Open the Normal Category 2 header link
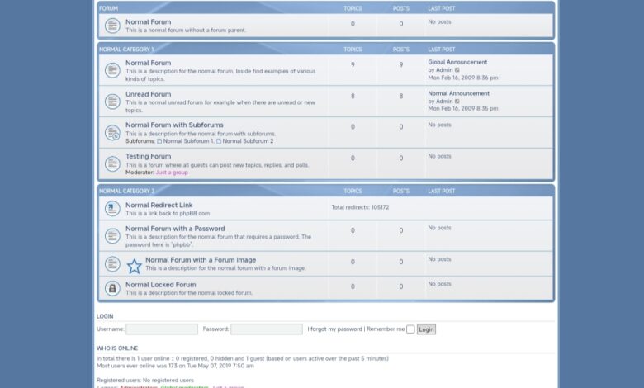Viewport: 644px width, 388px height. coord(126,191)
